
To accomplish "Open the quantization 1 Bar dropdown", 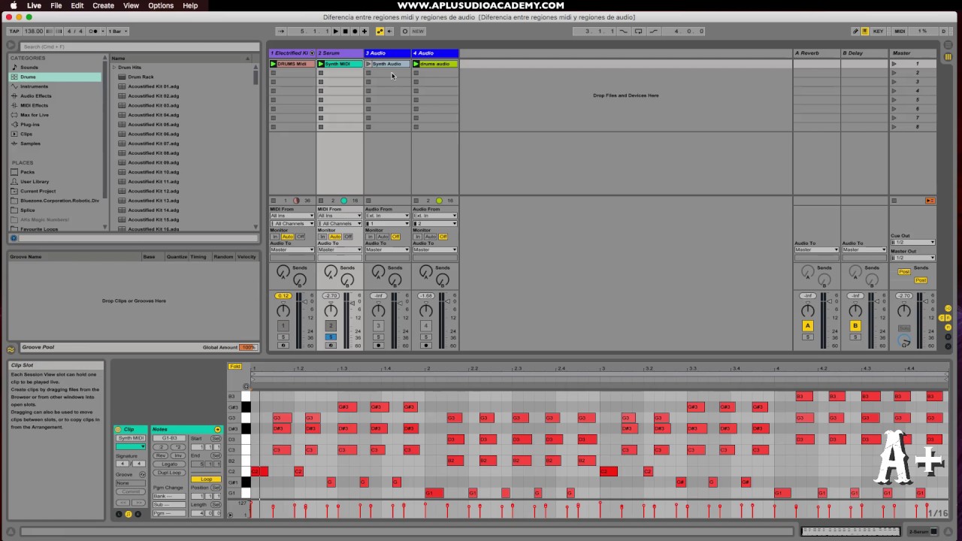I will [119, 31].
